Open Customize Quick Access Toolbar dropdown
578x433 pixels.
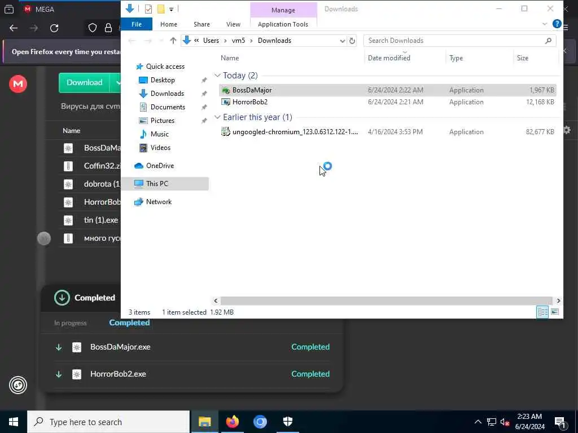172,9
